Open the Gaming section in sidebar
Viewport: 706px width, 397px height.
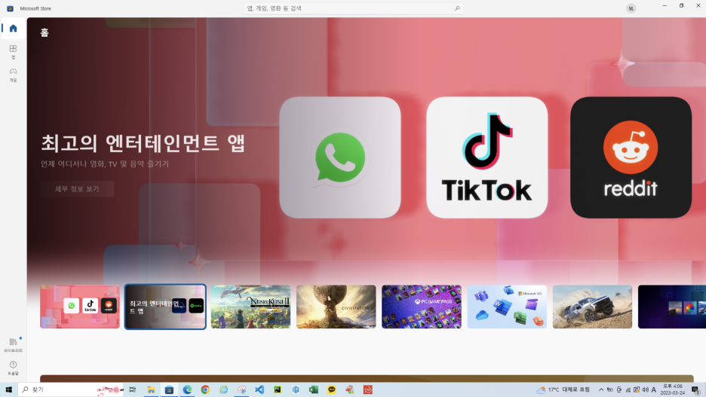click(13, 75)
